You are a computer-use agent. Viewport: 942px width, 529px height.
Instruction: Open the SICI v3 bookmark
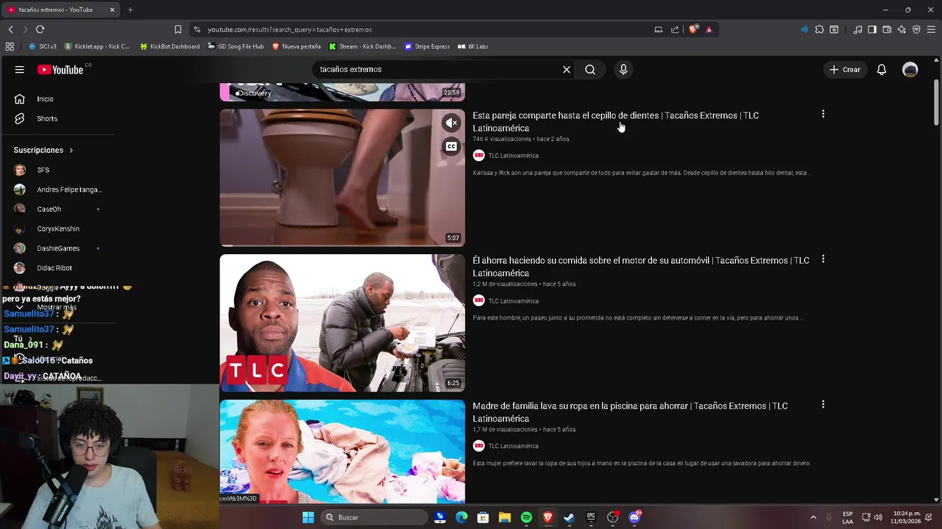(42, 46)
